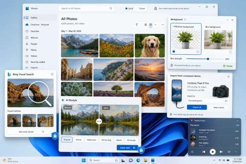Open File Explorer from the taskbar

pos(146,160)
